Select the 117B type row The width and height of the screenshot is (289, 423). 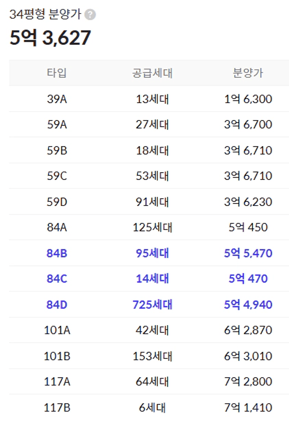[149, 408]
